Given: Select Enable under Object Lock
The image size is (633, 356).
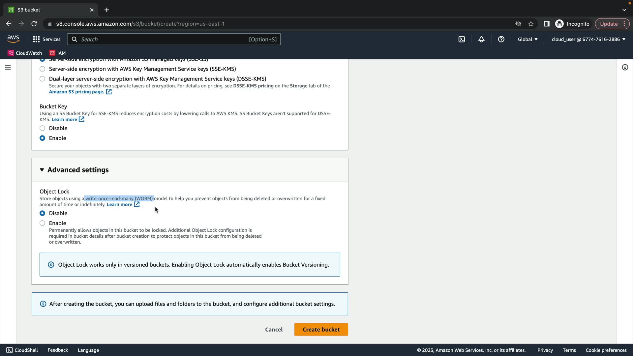Looking at the screenshot, I should pyautogui.click(x=43, y=223).
